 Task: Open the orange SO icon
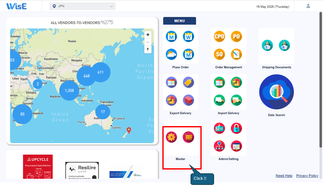[x=219, y=54]
